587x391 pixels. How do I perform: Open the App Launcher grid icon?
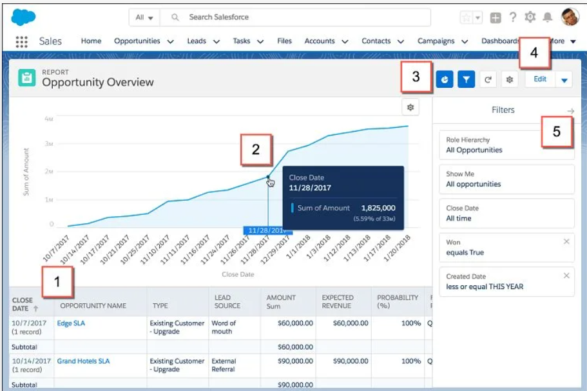[22, 41]
